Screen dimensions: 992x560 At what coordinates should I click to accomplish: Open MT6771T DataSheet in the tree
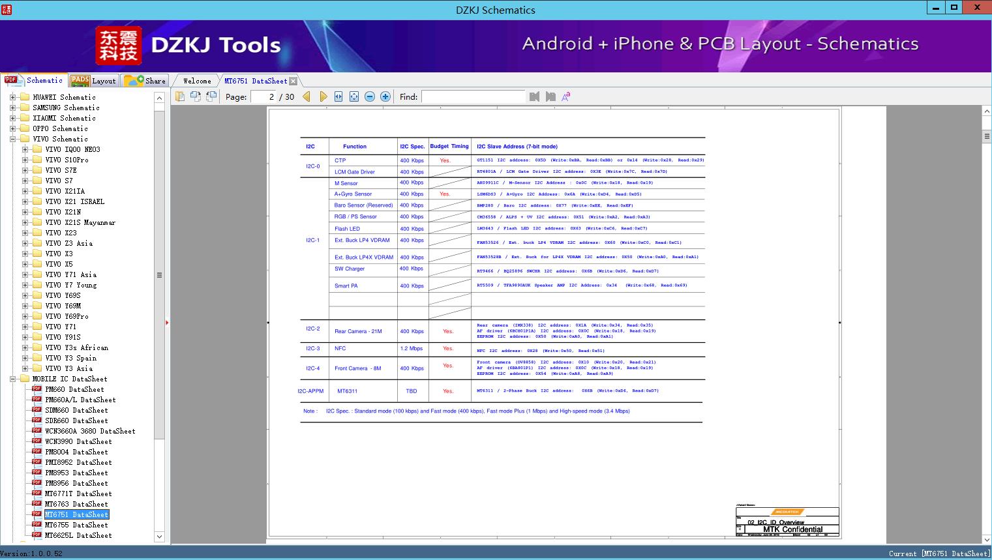(78, 494)
